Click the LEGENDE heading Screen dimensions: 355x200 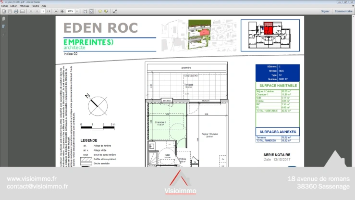[89, 140]
